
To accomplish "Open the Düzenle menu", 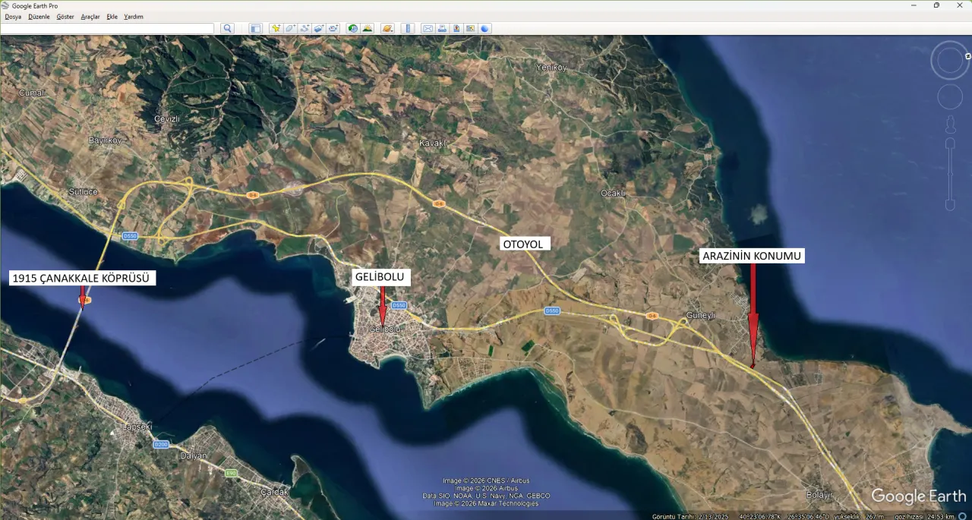I will pos(39,17).
